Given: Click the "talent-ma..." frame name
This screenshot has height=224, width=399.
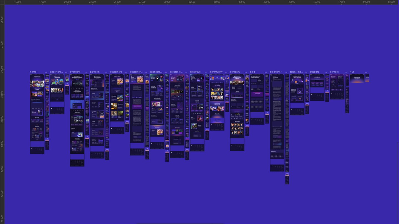Looking at the screenshot, I should tap(296, 72).
